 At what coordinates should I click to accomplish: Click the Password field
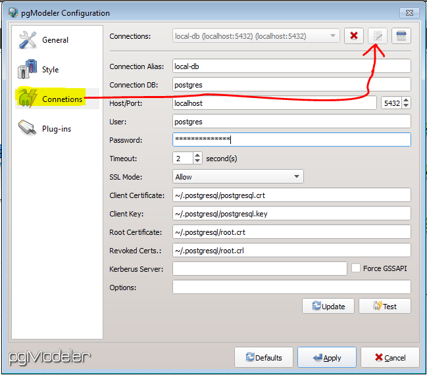(x=291, y=139)
